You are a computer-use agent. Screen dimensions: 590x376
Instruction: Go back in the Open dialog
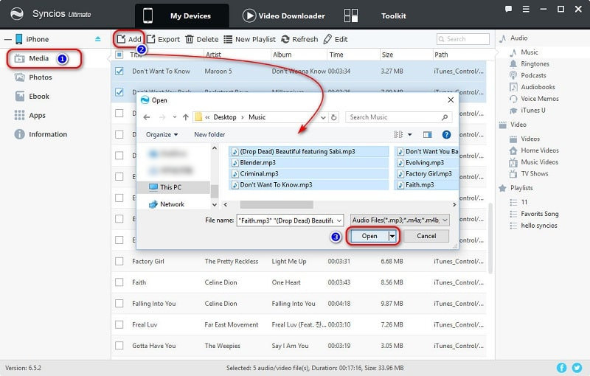[147, 117]
